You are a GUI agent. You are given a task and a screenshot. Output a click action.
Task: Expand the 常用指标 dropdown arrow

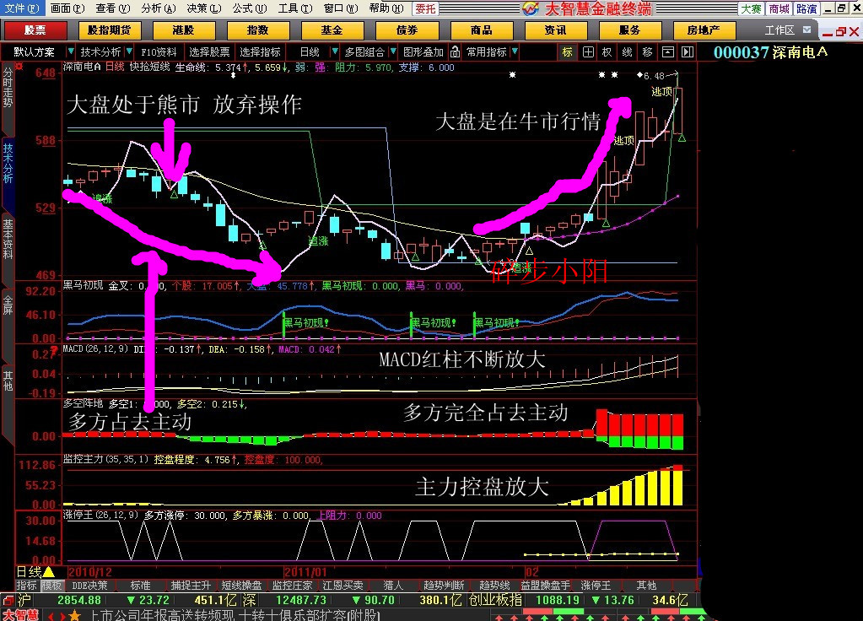515,51
